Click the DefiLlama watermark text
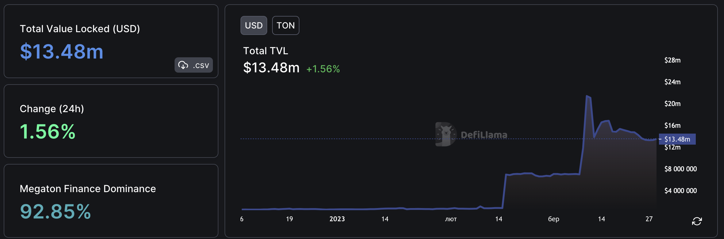The image size is (724, 239). pyautogui.click(x=484, y=135)
